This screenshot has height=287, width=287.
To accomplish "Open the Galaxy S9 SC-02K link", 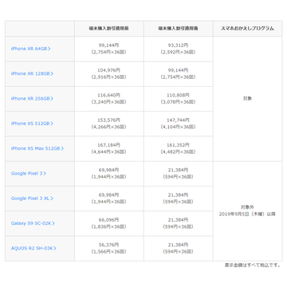I will pyautogui.click(x=33, y=223).
